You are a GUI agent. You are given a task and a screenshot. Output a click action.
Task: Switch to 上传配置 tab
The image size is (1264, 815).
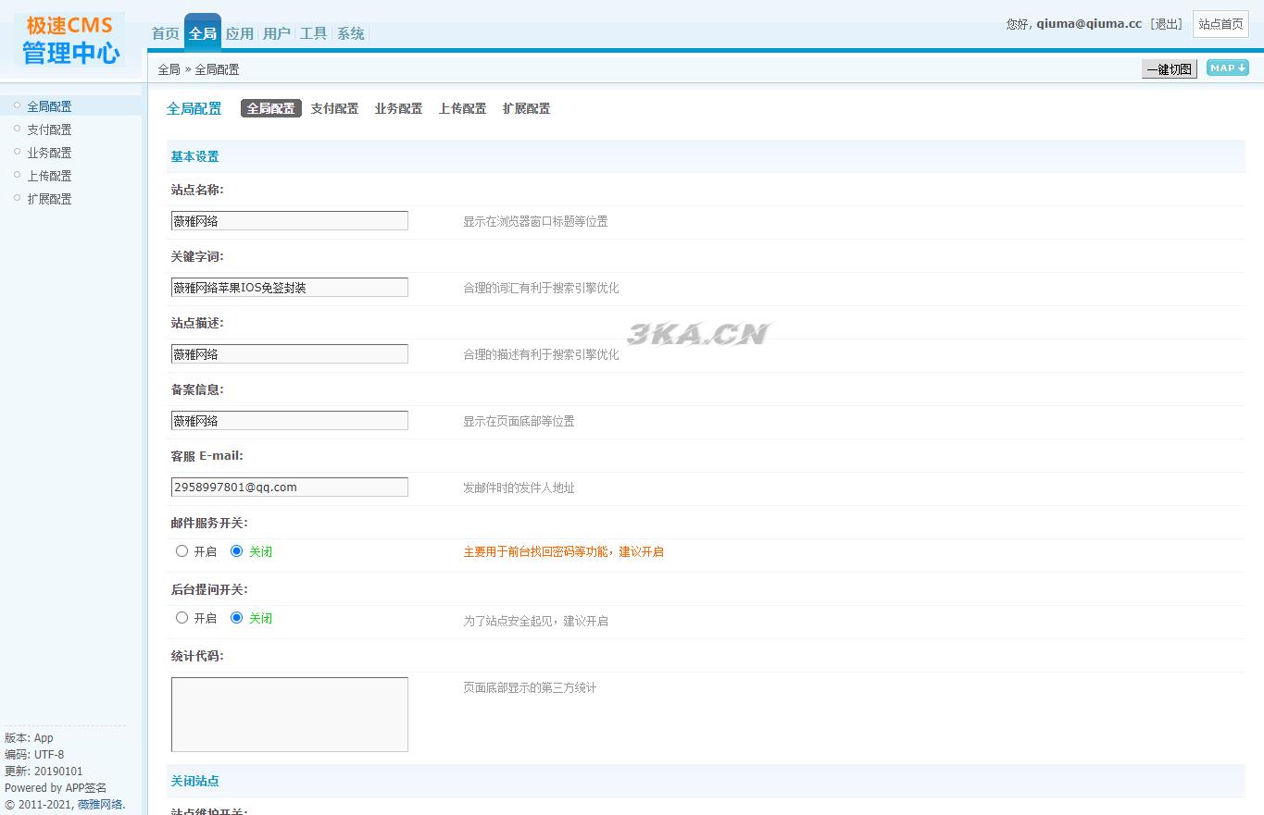click(x=462, y=108)
